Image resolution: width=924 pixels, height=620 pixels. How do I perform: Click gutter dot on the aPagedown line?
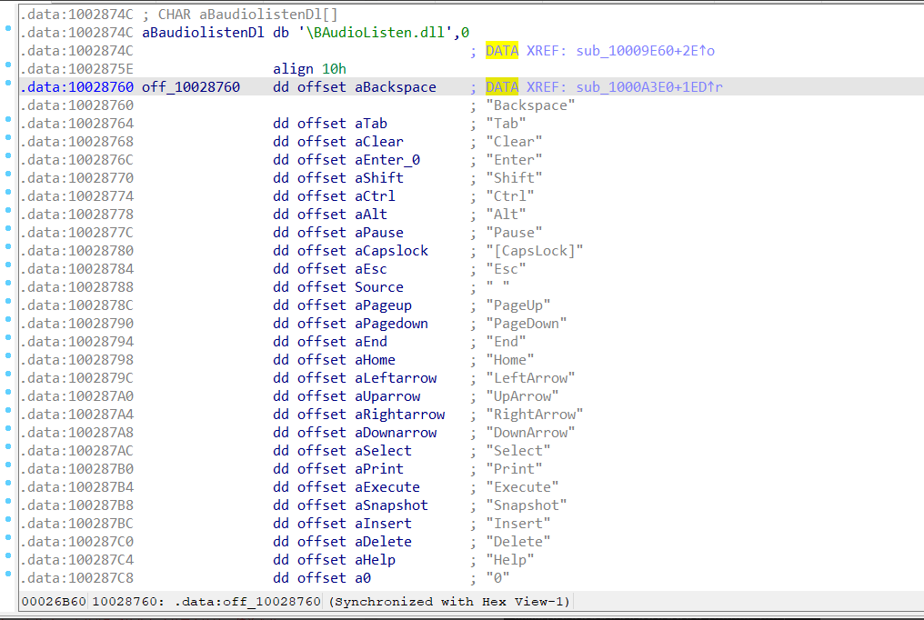pos(8,321)
